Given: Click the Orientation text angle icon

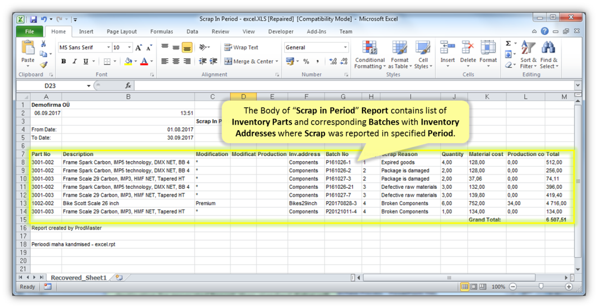Looking at the screenshot, I should [203, 47].
